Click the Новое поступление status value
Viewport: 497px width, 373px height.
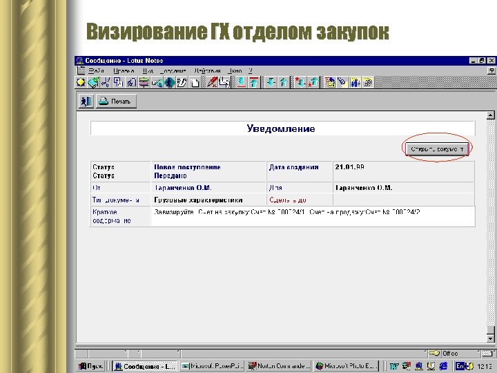(187, 167)
